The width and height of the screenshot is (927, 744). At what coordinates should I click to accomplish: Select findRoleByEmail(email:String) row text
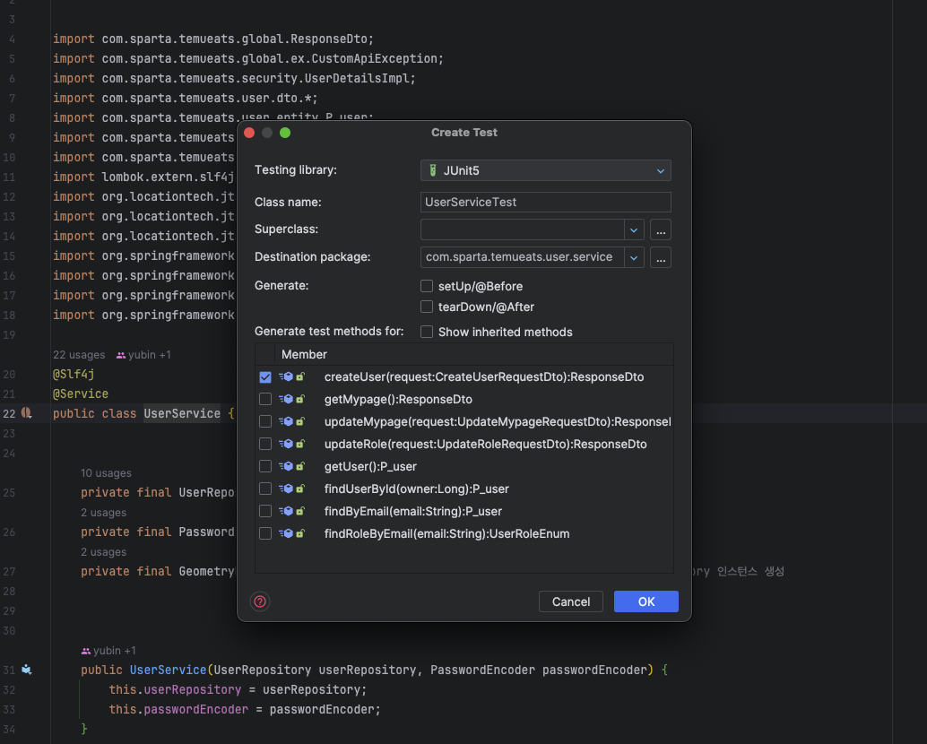pos(447,533)
